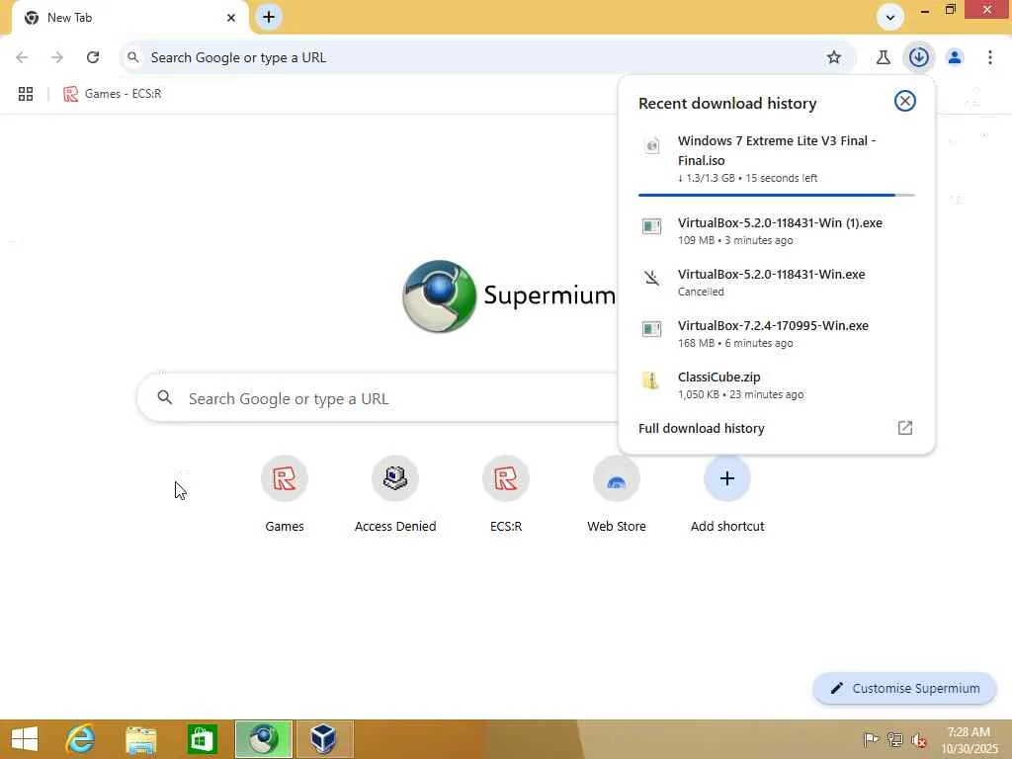Bookmark this tab with the star icon
1012x759 pixels.
click(x=834, y=57)
